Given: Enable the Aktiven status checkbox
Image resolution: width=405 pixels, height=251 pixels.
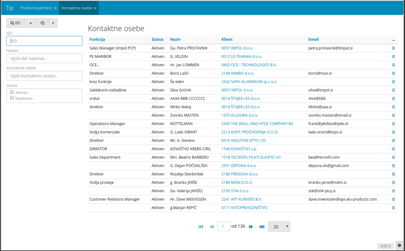Looking at the screenshot, I should point(12,92).
